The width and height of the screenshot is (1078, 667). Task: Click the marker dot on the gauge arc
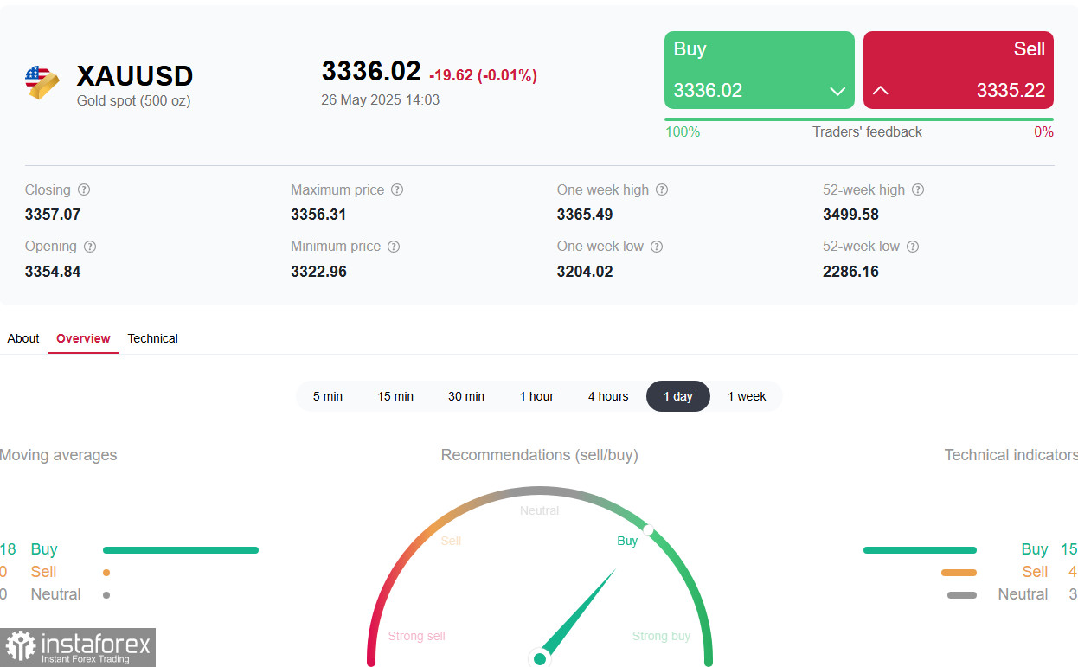point(649,529)
